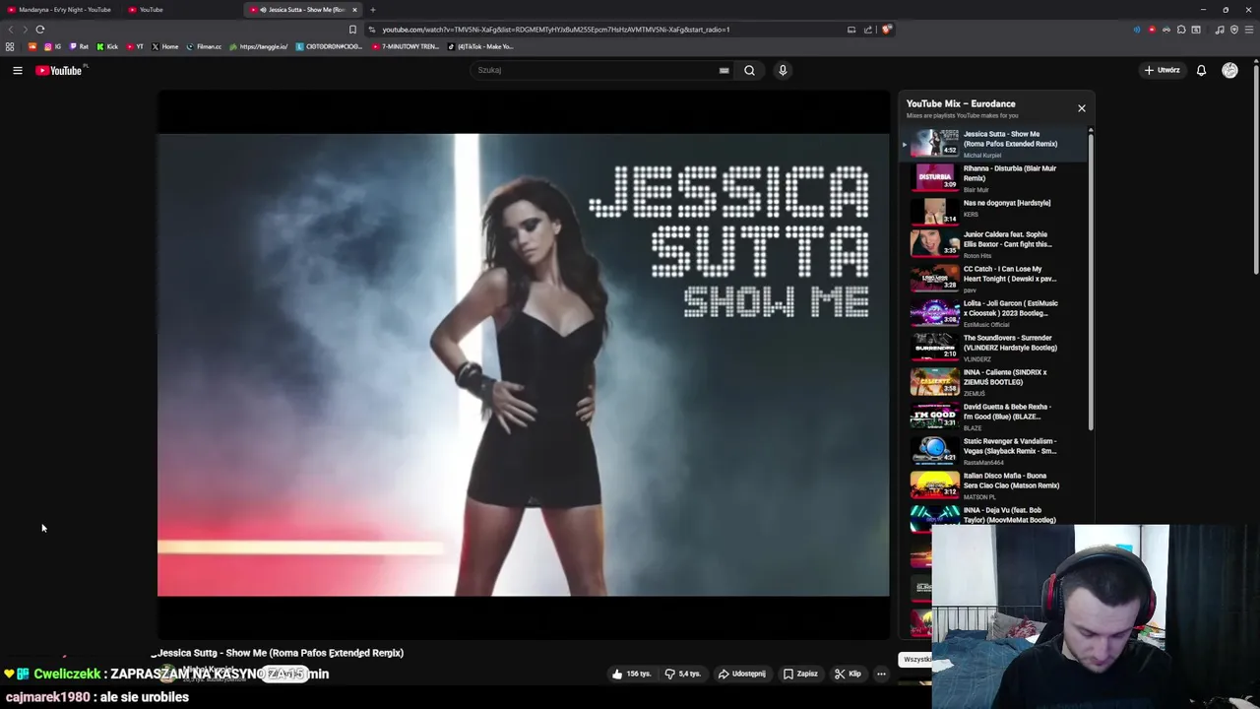Screen dimensions: 1260x709
Task: Open the Kick bookmark
Action: tap(107, 46)
